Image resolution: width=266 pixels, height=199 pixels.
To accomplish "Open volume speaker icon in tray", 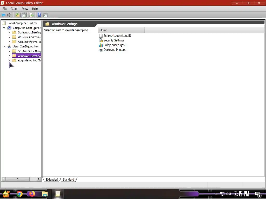I will pyautogui.click(x=229, y=194).
